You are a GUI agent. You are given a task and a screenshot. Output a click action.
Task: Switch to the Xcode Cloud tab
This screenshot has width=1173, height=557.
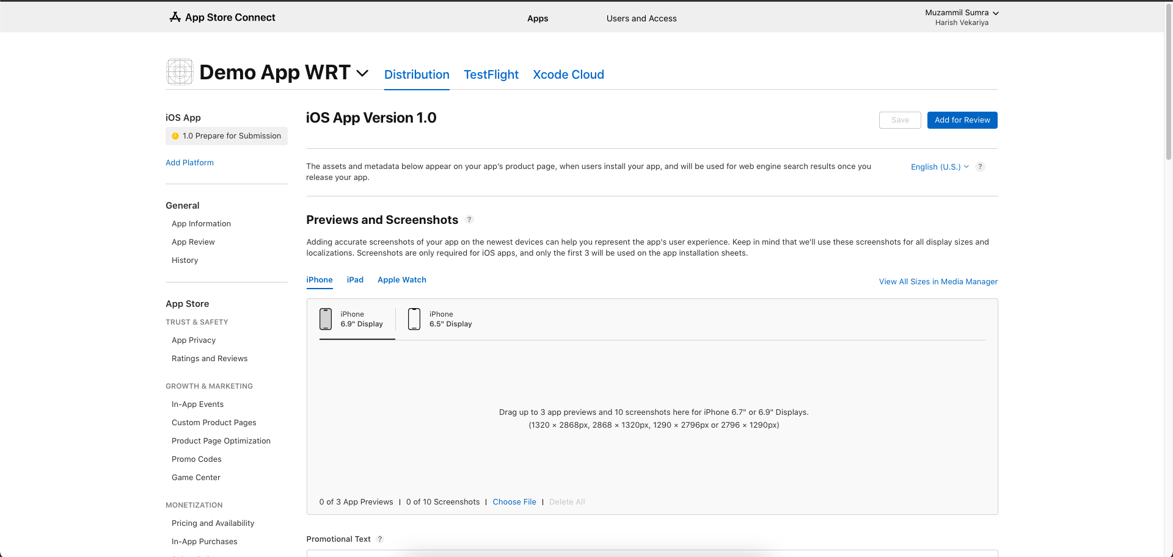click(568, 74)
